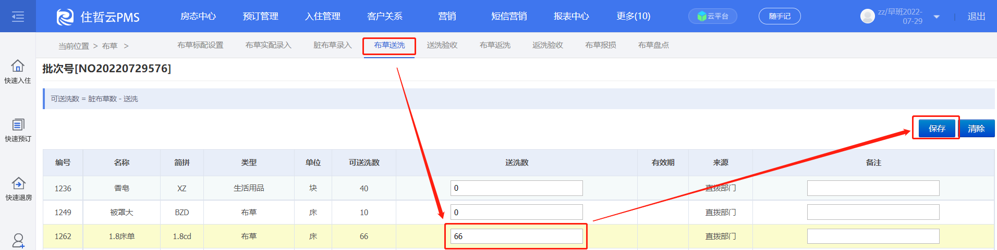Switch to 布草返洗 tab
The image size is (997, 250).
click(x=495, y=45)
